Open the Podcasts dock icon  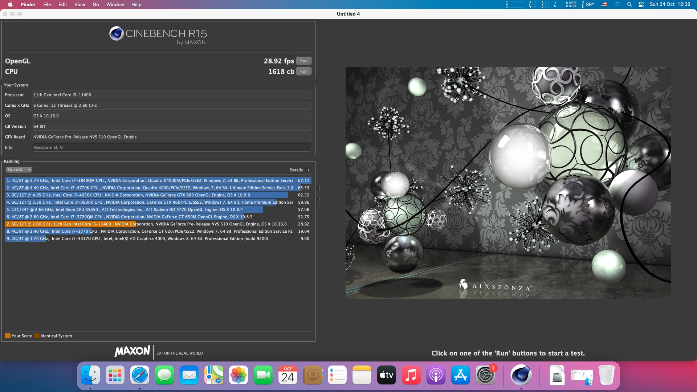(436, 375)
